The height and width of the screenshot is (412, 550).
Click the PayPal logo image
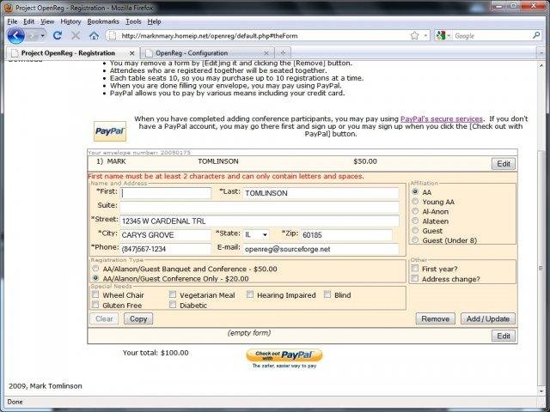110,131
